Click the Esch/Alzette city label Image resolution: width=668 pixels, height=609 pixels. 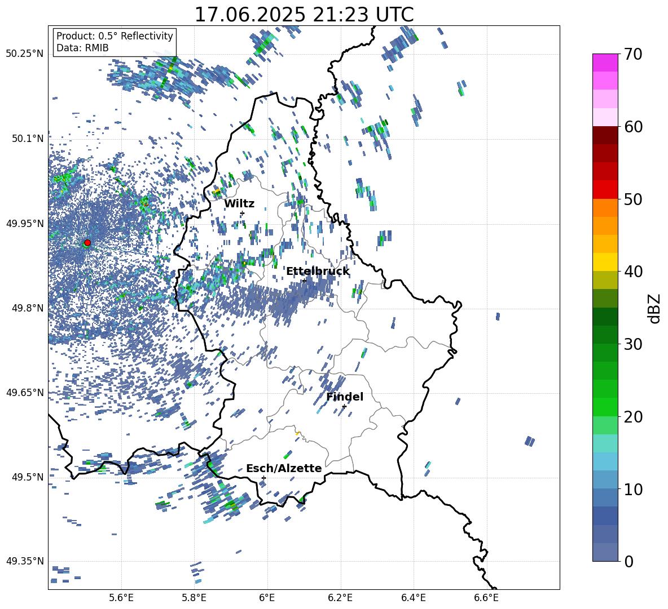coord(284,468)
